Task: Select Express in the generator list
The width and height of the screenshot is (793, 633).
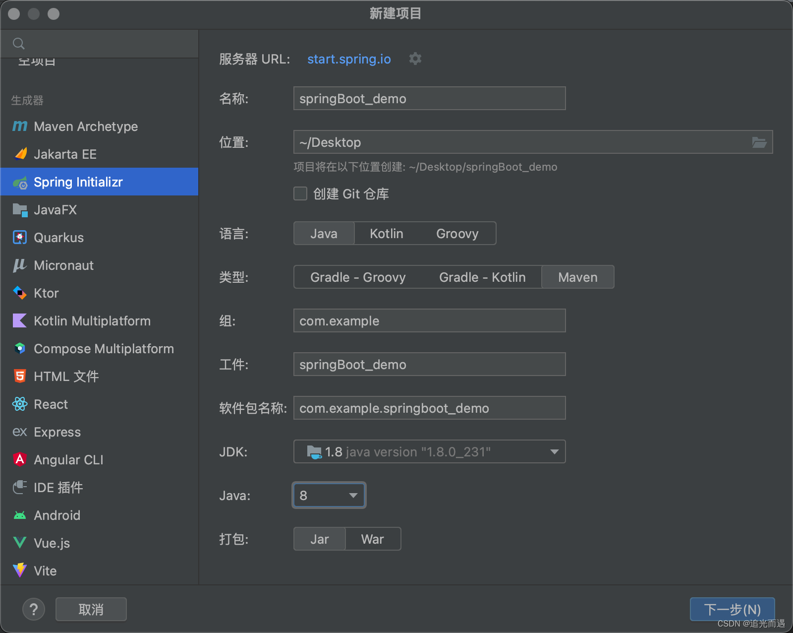Action: 99,432
